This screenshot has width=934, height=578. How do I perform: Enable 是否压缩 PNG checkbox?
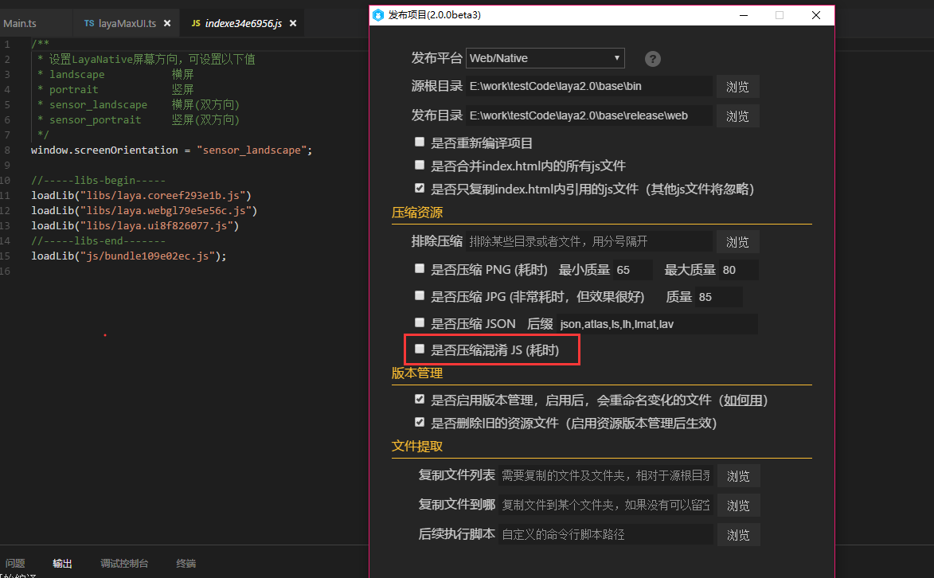420,269
